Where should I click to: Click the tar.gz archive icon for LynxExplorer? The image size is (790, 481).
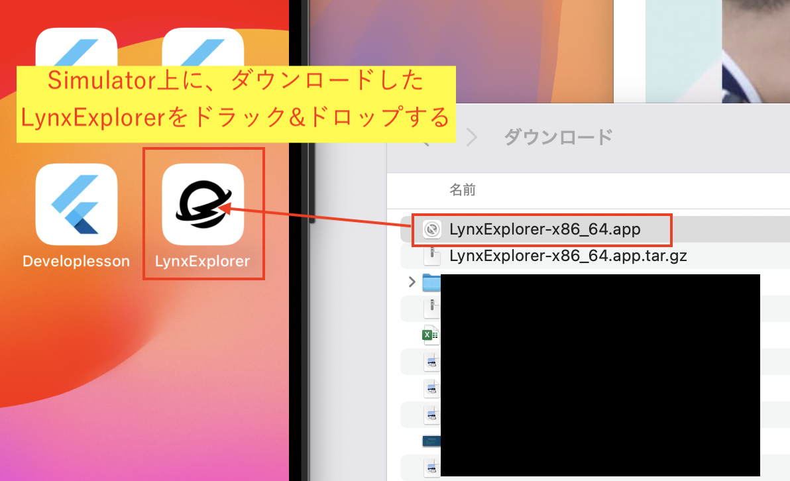[x=431, y=256]
